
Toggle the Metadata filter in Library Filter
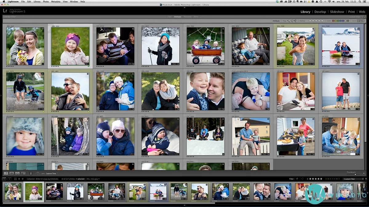[x=188, y=17]
